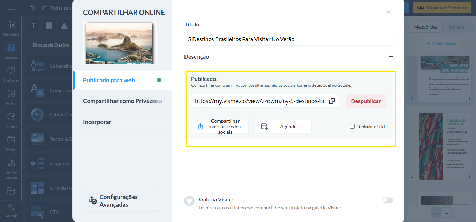Switch to the Objetos tab
The height and width of the screenshot is (222, 476).
[457, 27]
